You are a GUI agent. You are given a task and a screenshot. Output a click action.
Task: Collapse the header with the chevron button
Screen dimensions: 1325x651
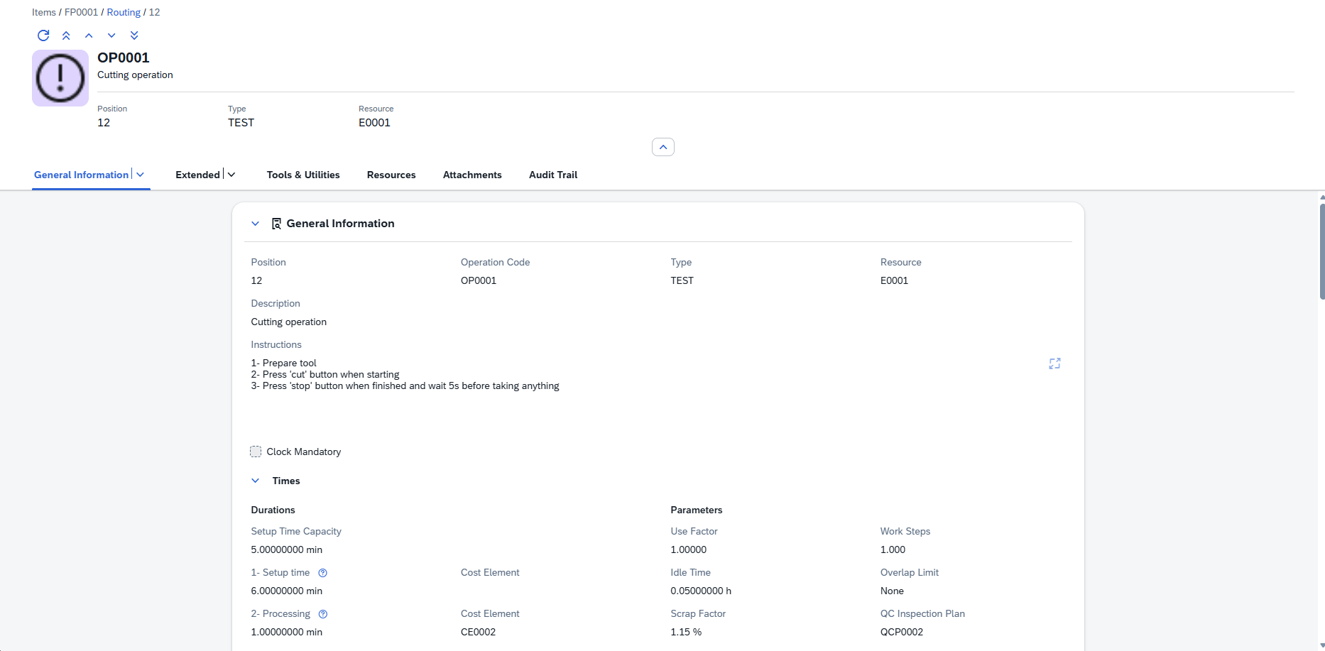[663, 147]
